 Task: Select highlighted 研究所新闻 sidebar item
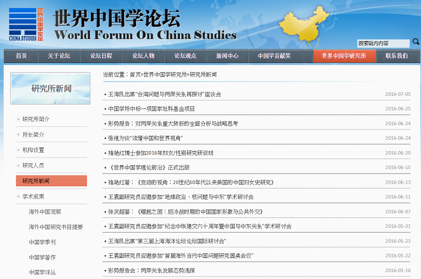[51, 181]
